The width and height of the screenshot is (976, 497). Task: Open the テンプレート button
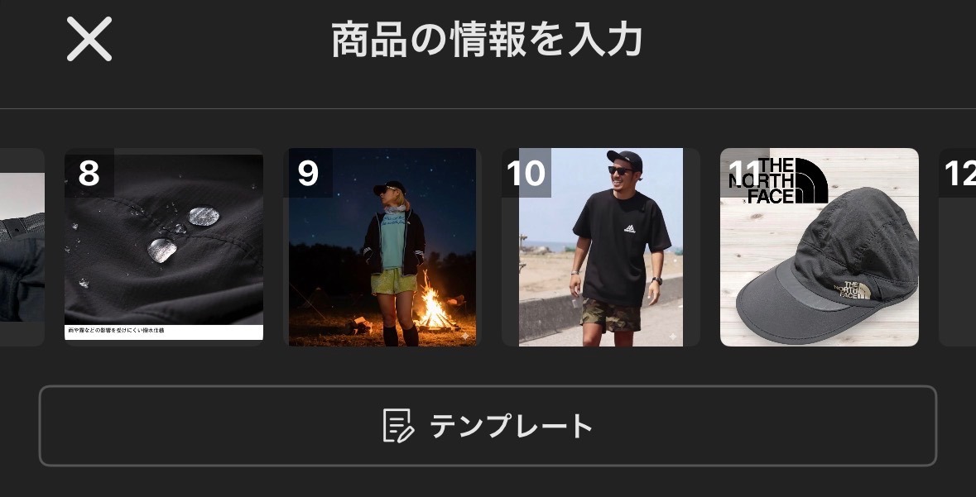488,426
